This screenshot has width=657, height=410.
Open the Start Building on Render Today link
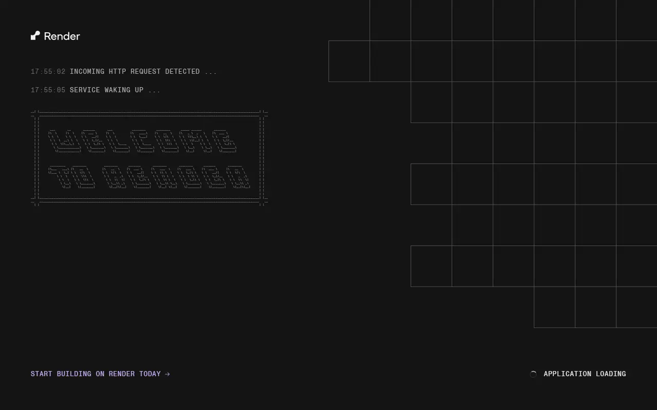coord(100,374)
